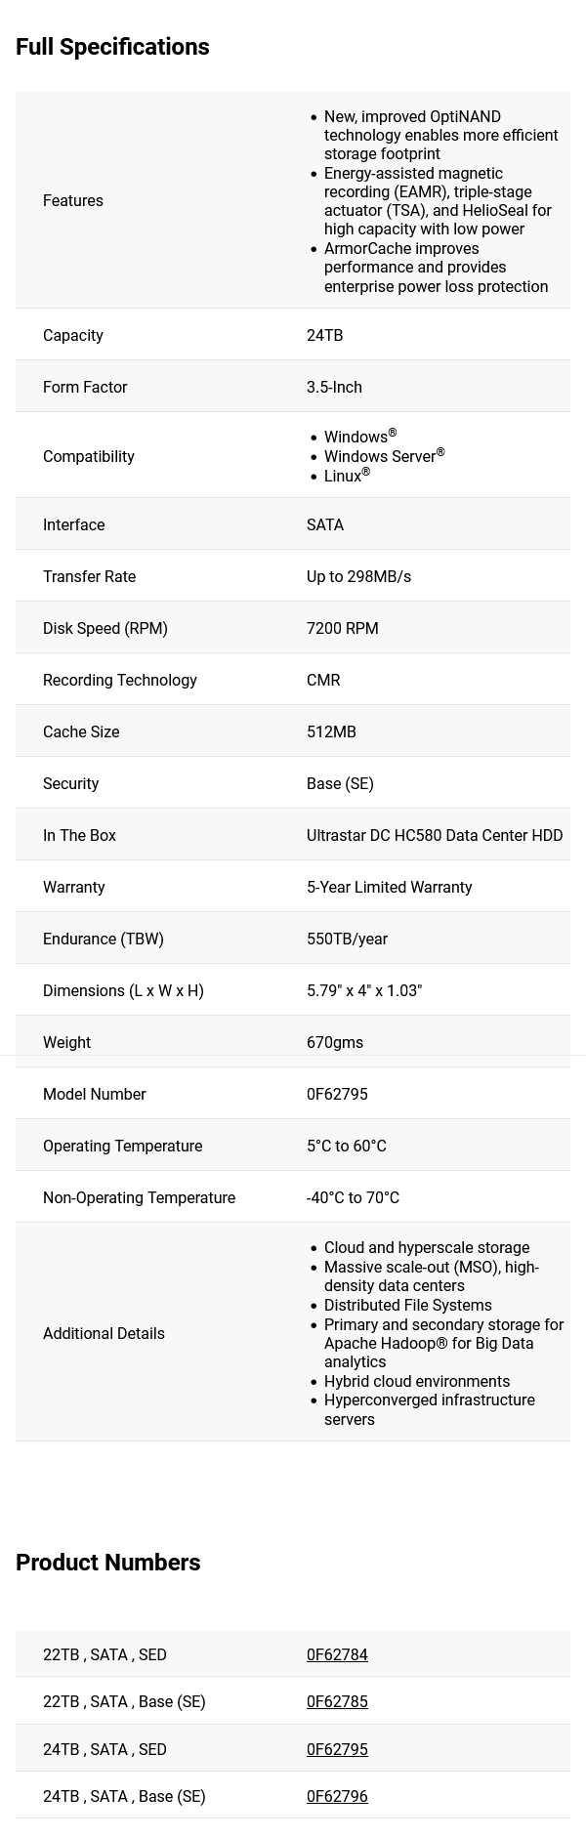Click the Recording Technology CMR row
Image resolution: width=586 pixels, height=1838 pixels.
point(293,680)
